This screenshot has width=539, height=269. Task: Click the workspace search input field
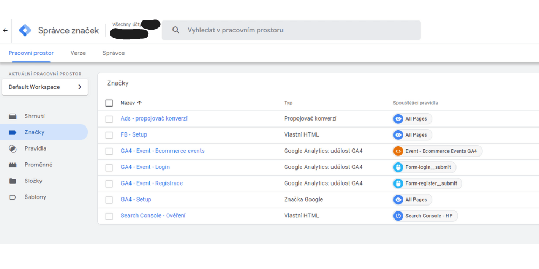[x=296, y=30]
